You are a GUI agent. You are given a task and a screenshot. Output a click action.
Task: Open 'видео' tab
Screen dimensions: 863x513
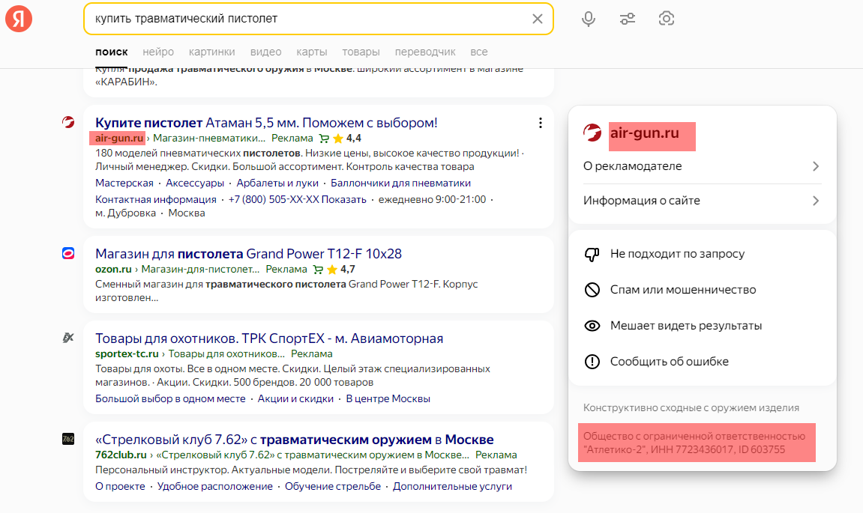tap(266, 52)
